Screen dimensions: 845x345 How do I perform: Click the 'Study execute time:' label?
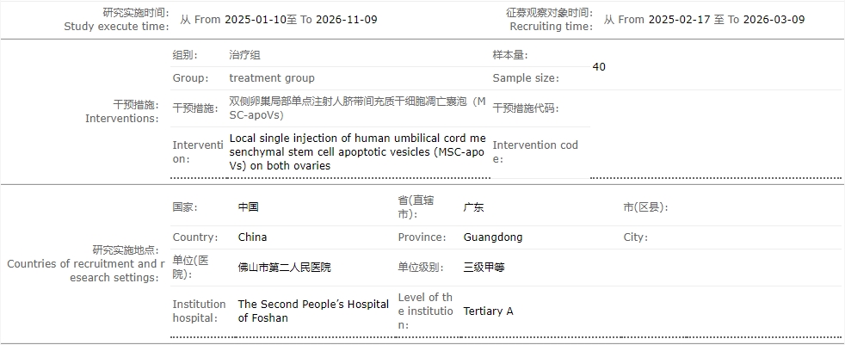coord(116,27)
